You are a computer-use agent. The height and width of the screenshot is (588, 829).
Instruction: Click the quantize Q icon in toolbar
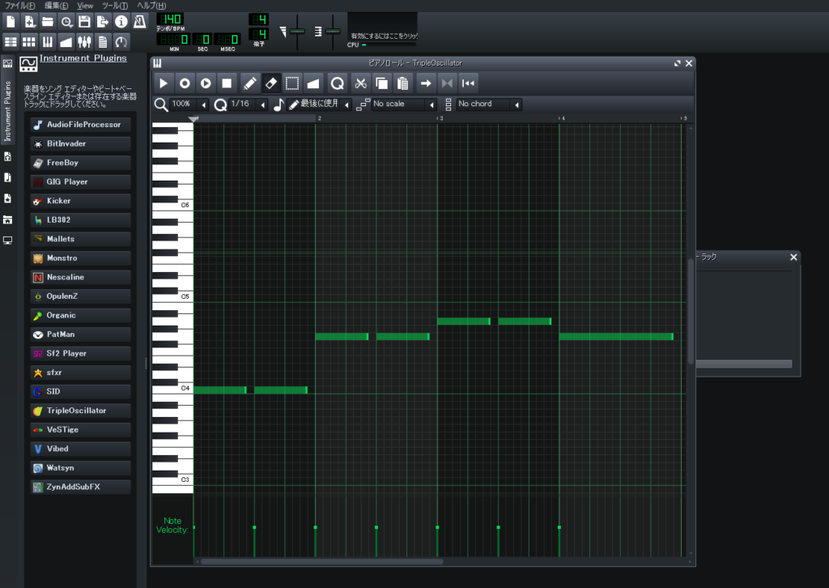(337, 83)
